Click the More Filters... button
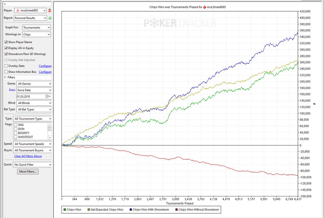 (x=28, y=172)
